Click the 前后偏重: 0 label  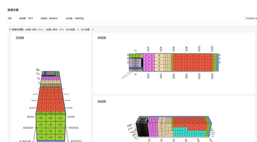point(72,30)
